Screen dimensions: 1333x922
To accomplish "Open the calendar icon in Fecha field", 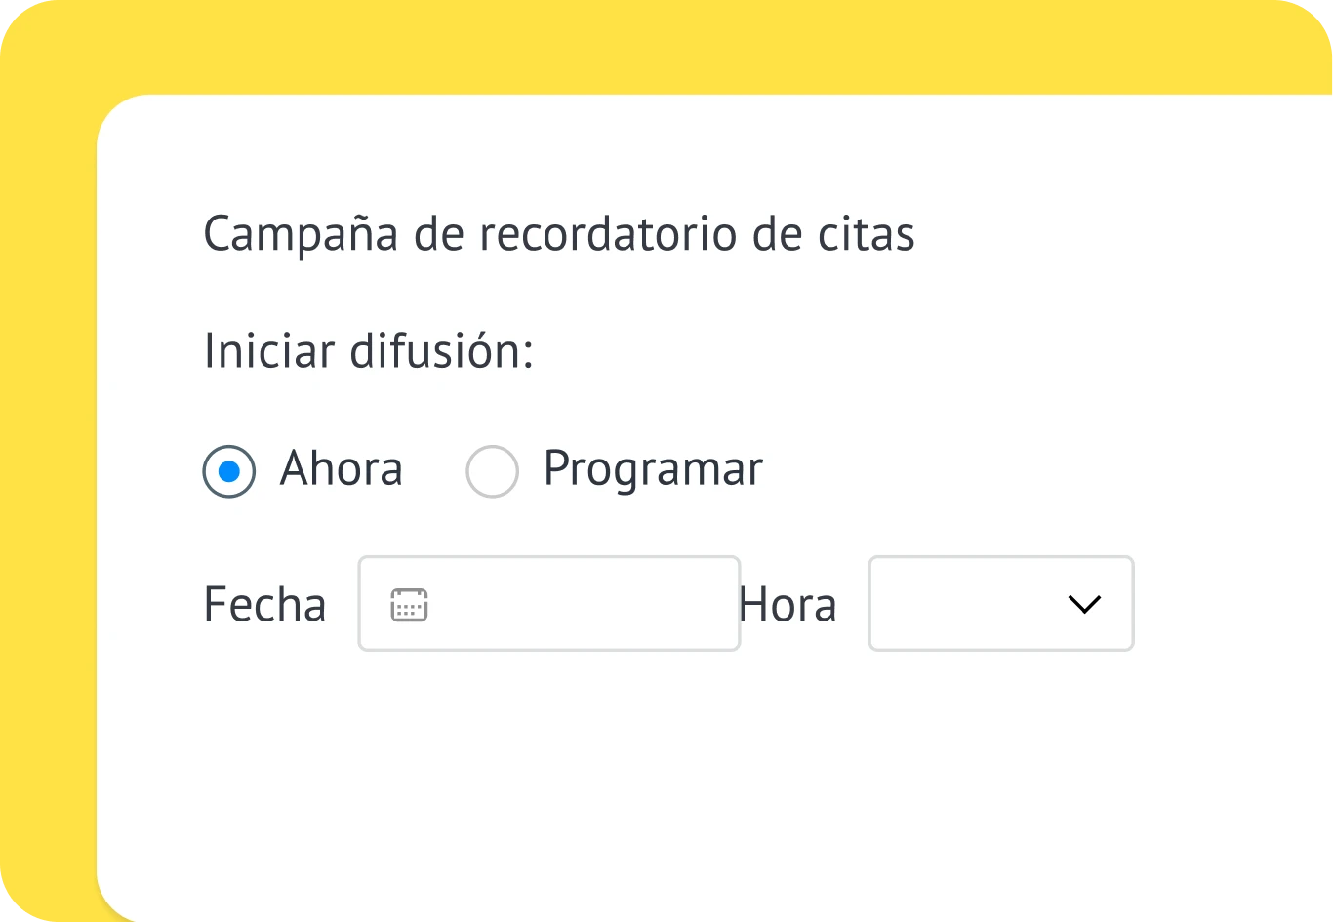I will click(409, 605).
